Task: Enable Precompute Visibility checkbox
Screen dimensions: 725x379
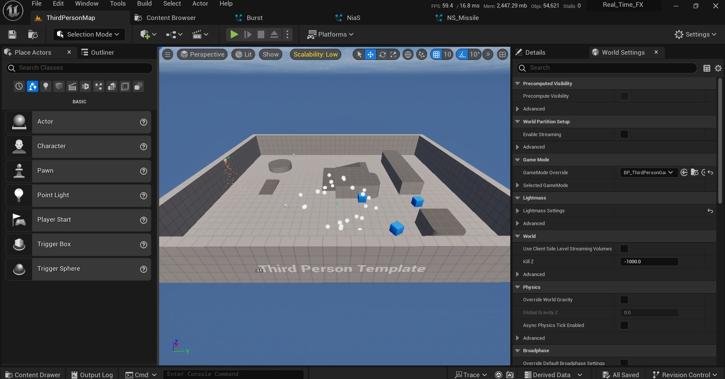Action: point(624,96)
